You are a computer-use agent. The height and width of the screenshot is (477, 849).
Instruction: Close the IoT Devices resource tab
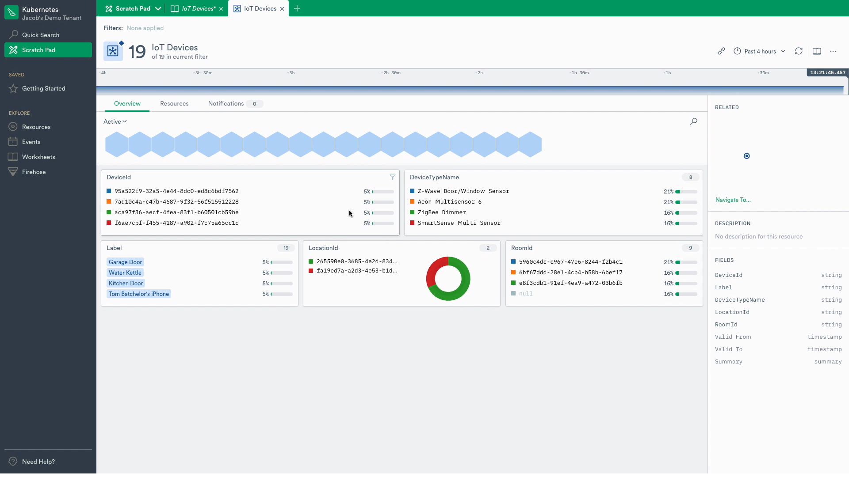pos(282,9)
